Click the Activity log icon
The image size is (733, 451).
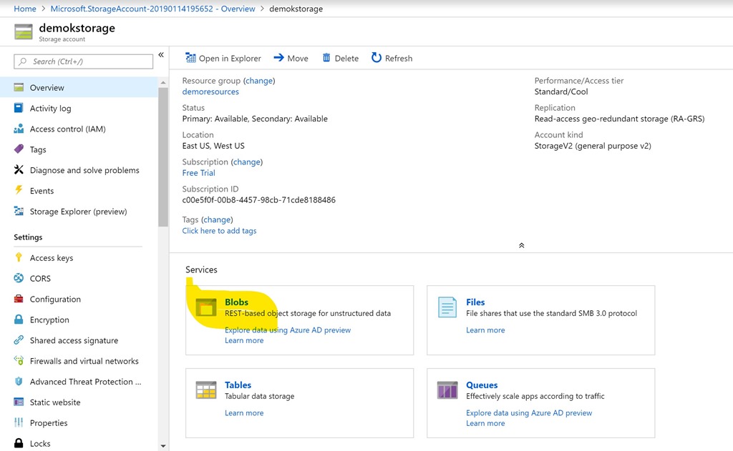point(19,108)
